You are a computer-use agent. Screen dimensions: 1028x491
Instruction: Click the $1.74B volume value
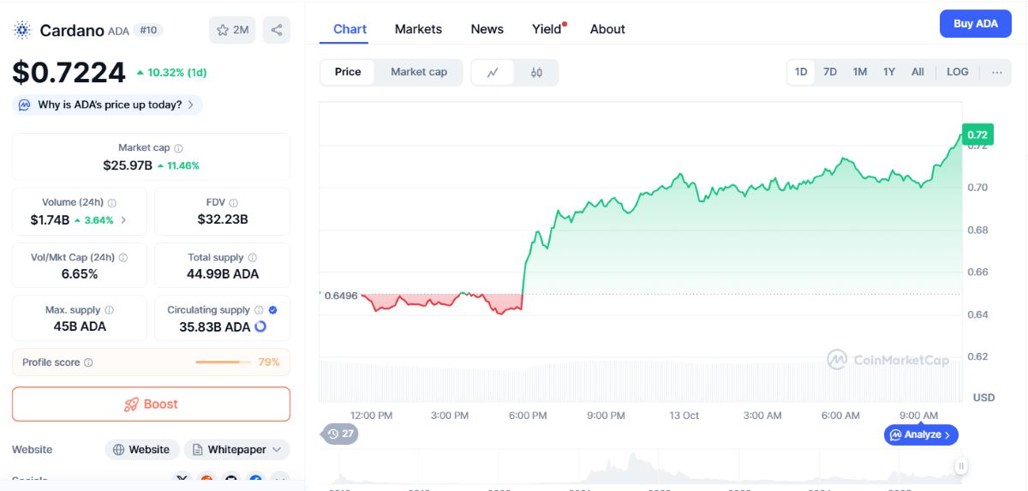point(50,220)
